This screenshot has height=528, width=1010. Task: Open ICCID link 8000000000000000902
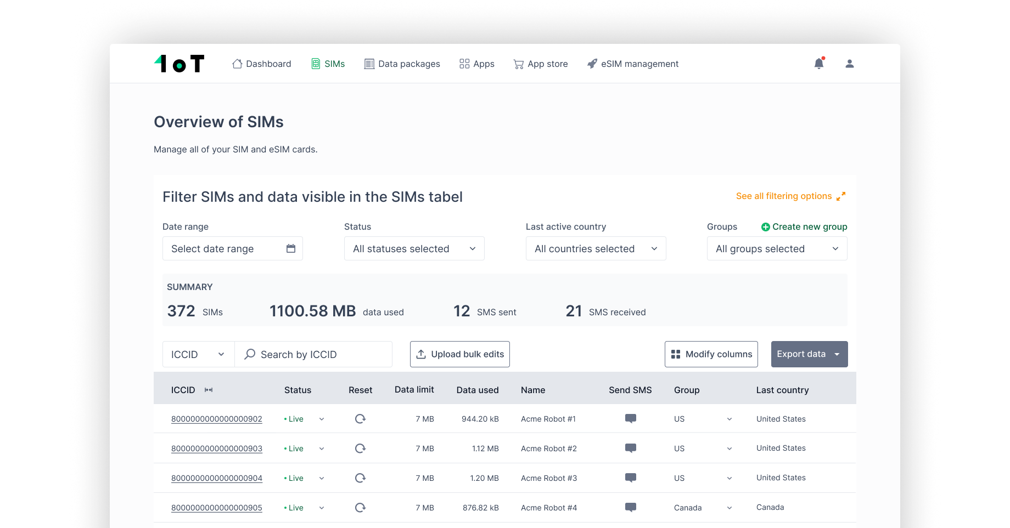pyautogui.click(x=217, y=419)
